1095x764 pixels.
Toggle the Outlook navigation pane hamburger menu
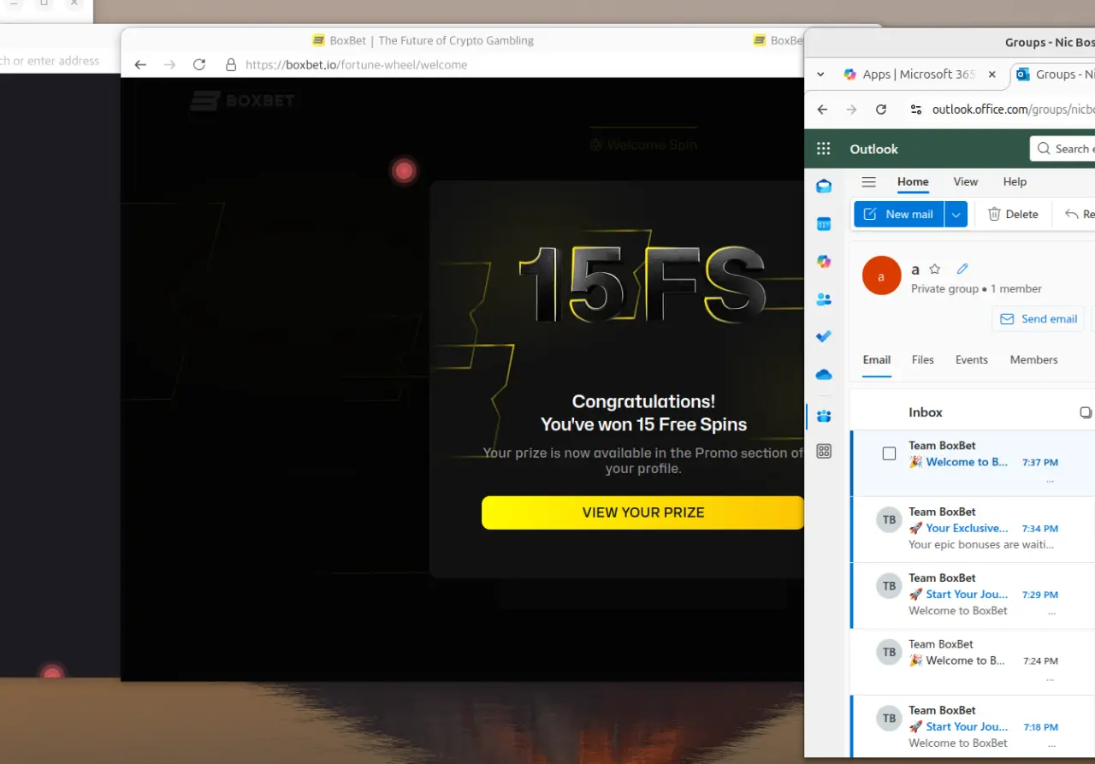tap(868, 181)
